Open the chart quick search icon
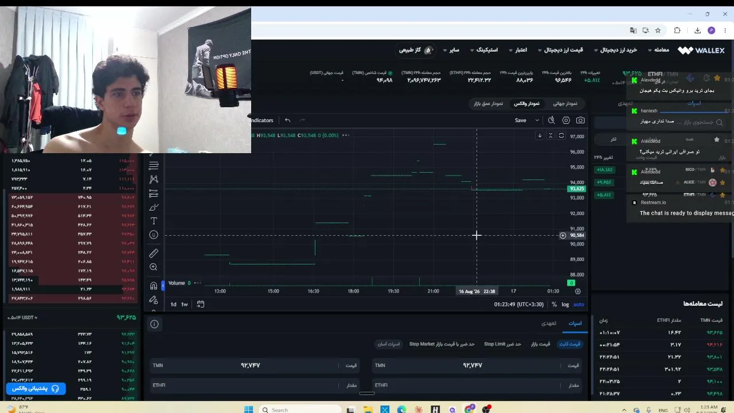 click(x=551, y=120)
